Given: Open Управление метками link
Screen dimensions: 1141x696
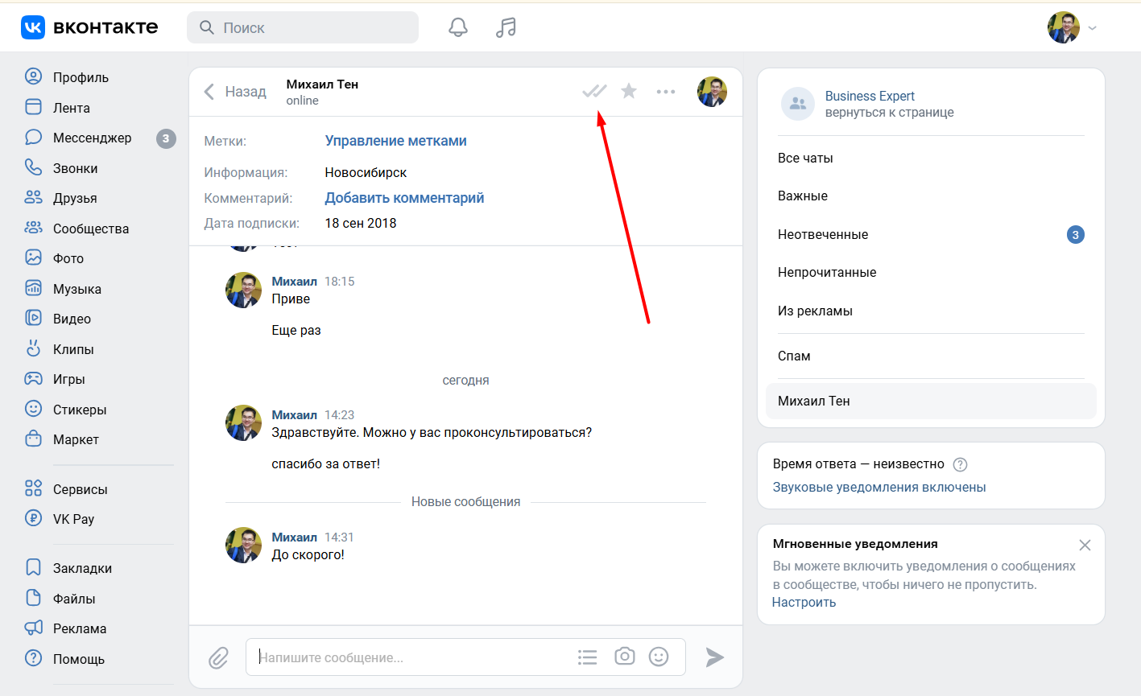Looking at the screenshot, I should click(395, 141).
